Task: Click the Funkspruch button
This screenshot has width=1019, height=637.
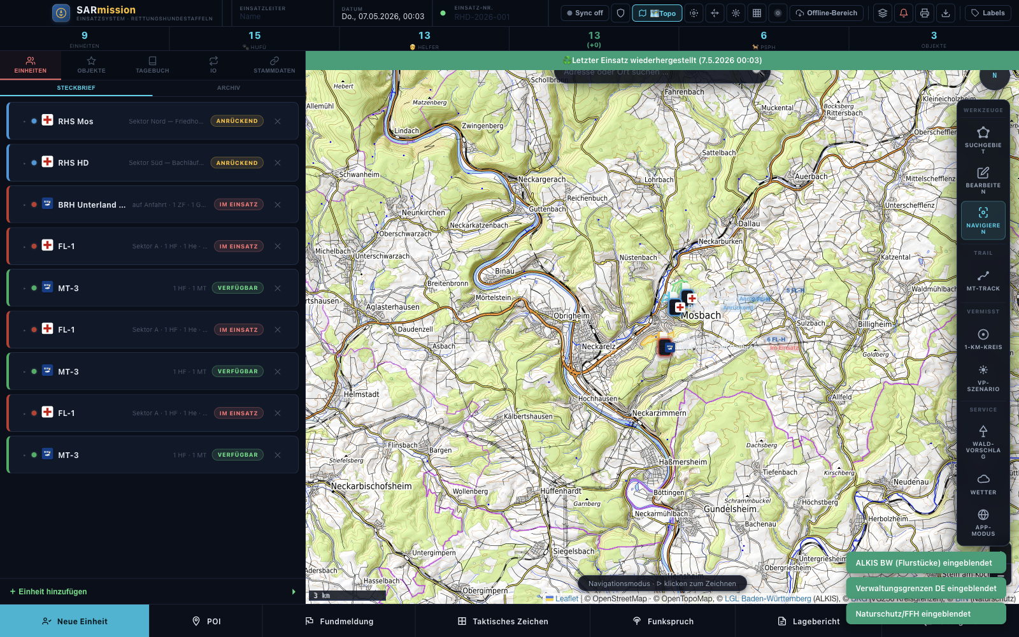Action: coord(663,621)
